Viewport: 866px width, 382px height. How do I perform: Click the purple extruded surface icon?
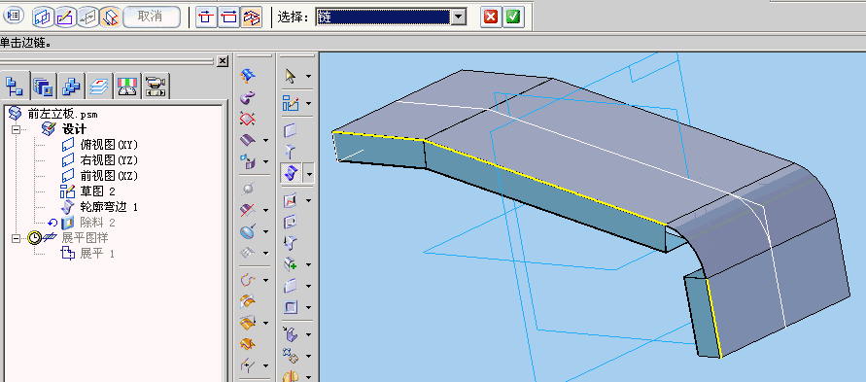tap(249, 140)
